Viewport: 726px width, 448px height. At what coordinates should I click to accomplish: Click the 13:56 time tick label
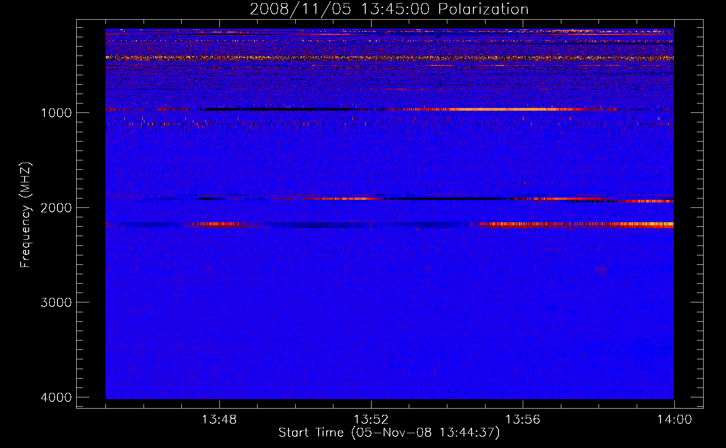coord(523,420)
